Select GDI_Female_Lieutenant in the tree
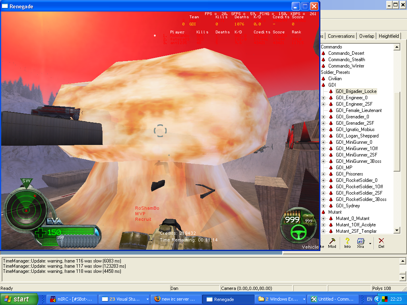This screenshot has height=305, width=407. 359,110
